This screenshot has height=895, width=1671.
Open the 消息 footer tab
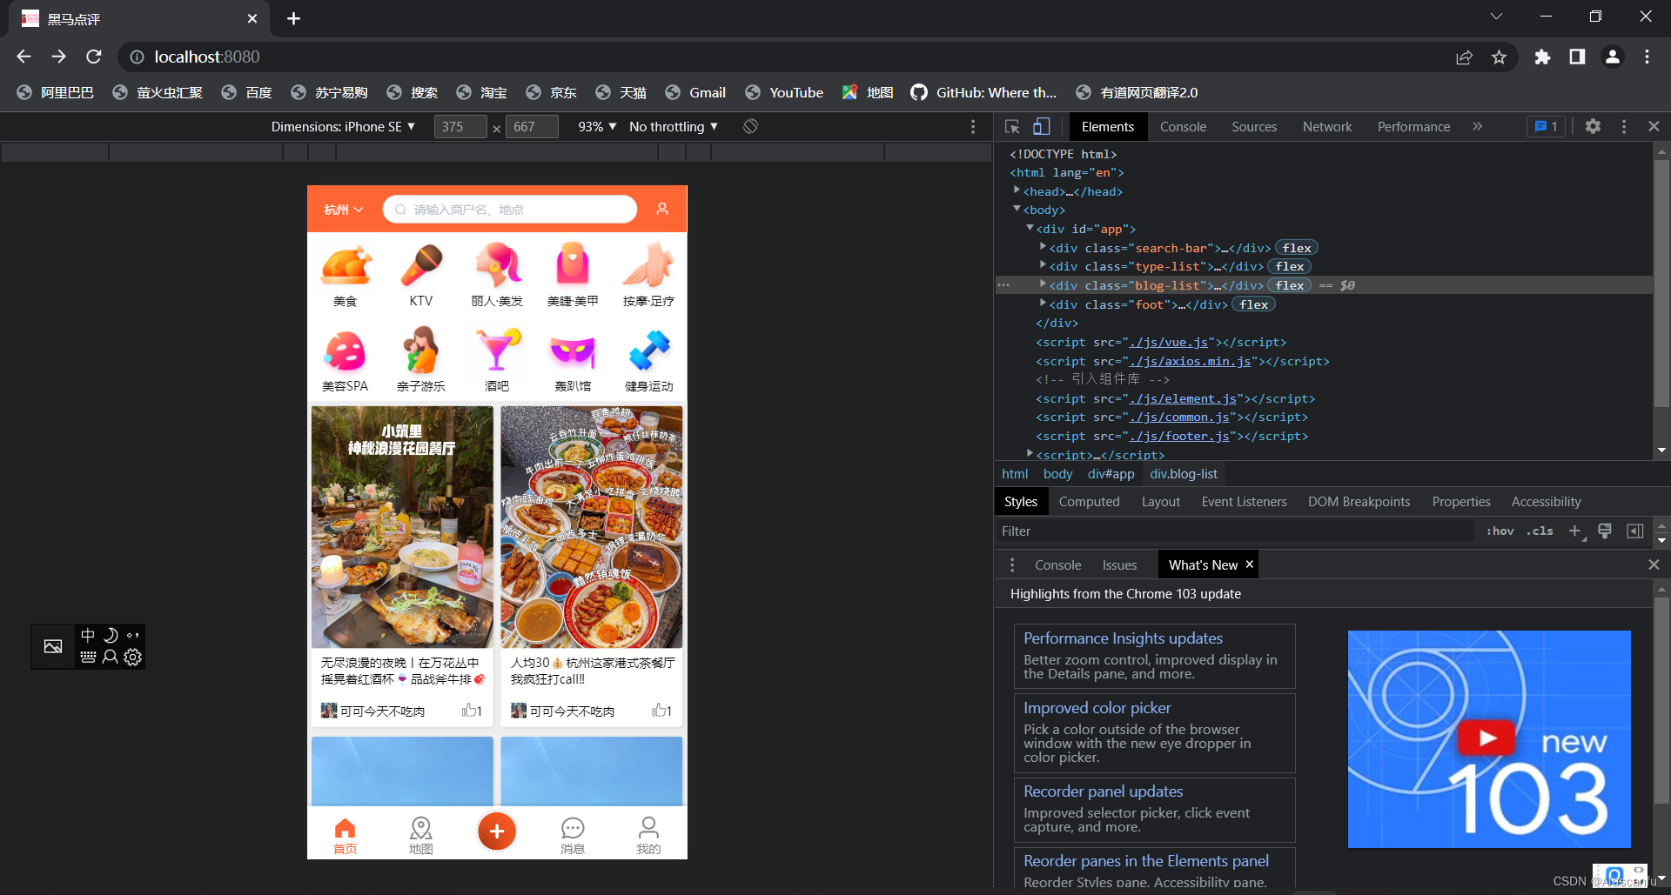pyautogui.click(x=573, y=836)
